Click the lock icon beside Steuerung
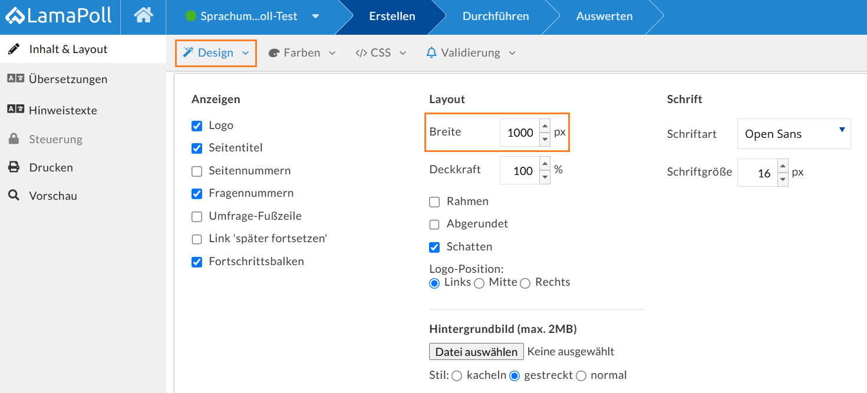This screenshot has width=867, height=393. 14,139
